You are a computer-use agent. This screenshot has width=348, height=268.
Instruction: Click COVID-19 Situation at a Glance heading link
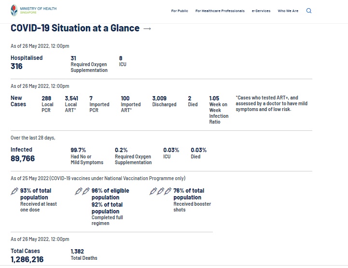(75, 28)
